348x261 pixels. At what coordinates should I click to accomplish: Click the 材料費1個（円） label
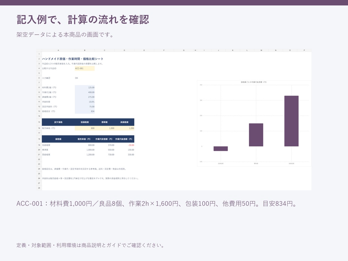point(49,87)
